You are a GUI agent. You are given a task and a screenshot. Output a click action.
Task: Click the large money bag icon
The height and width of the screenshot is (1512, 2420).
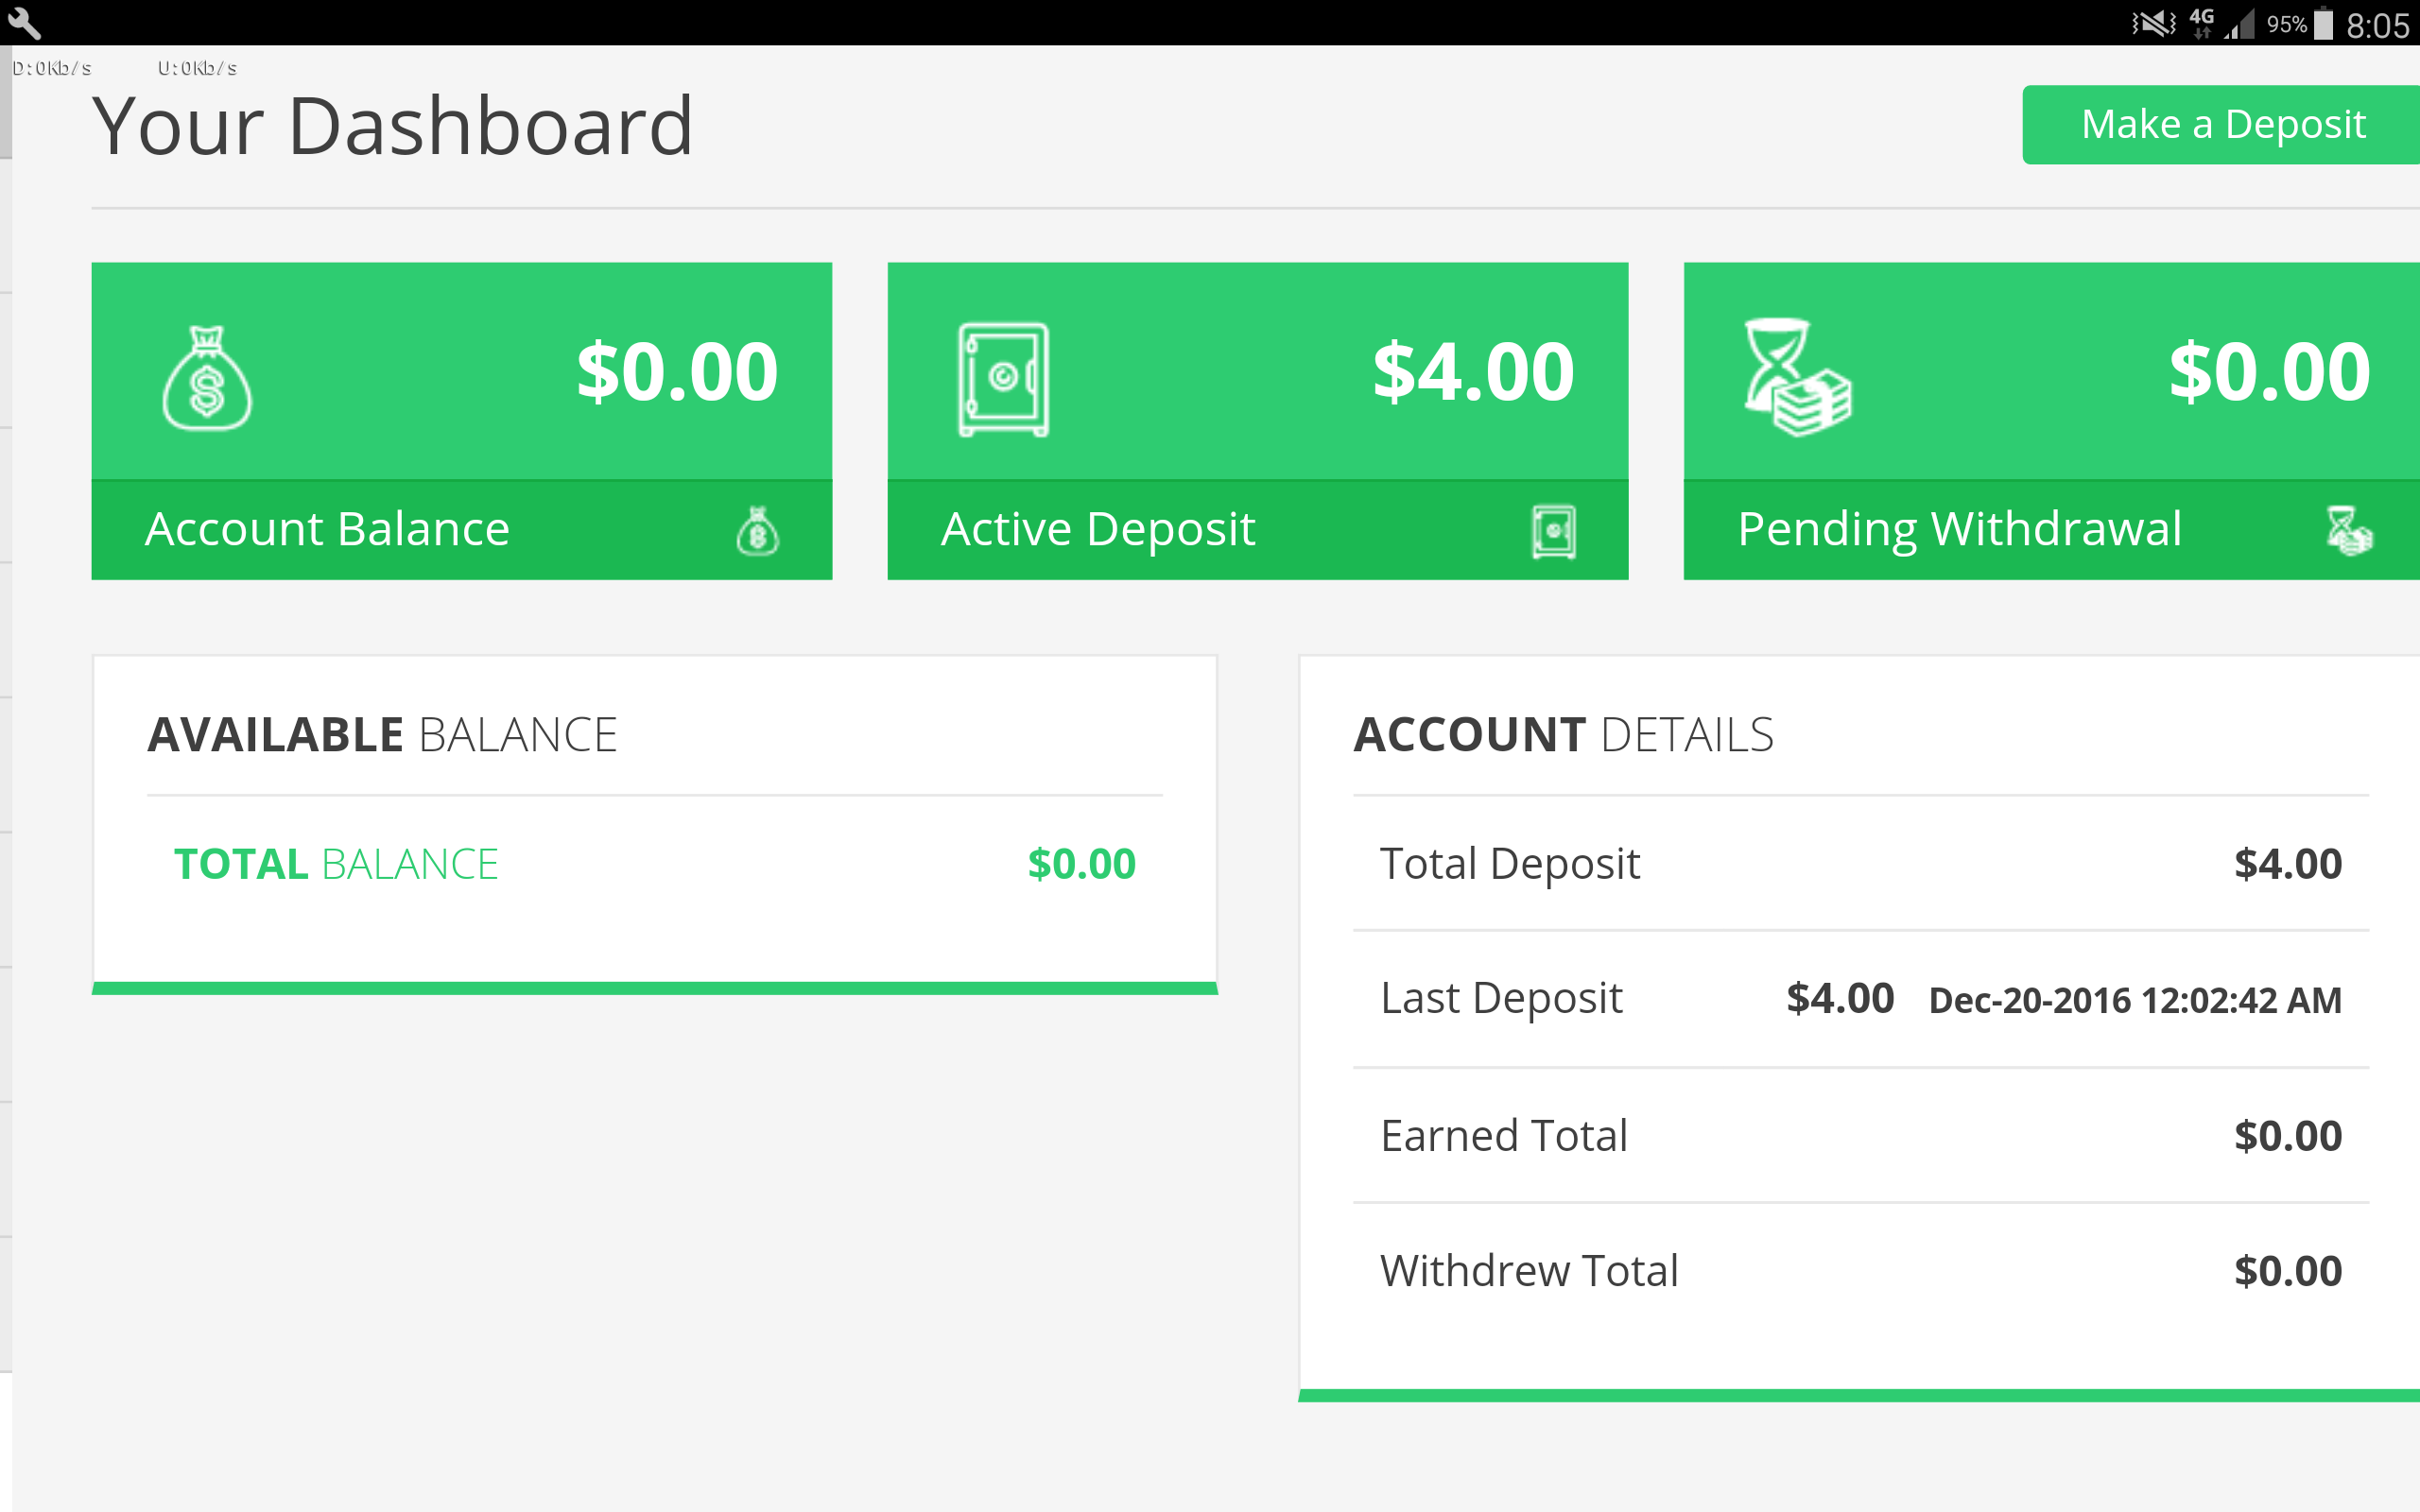pyautogui.click(x=207, y=378)
